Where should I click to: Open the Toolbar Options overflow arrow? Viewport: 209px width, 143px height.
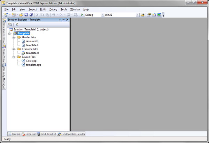(163, 15)
